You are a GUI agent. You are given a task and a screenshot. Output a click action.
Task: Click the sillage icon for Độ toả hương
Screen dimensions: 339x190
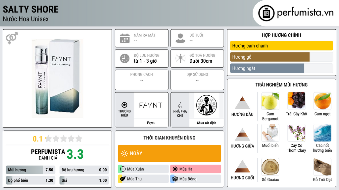(180, 58)
